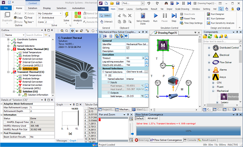This screenshot has width=243, height=147.
Task: Collapse the General properties section
Action: pyautogui.click(x=100, y=41)
